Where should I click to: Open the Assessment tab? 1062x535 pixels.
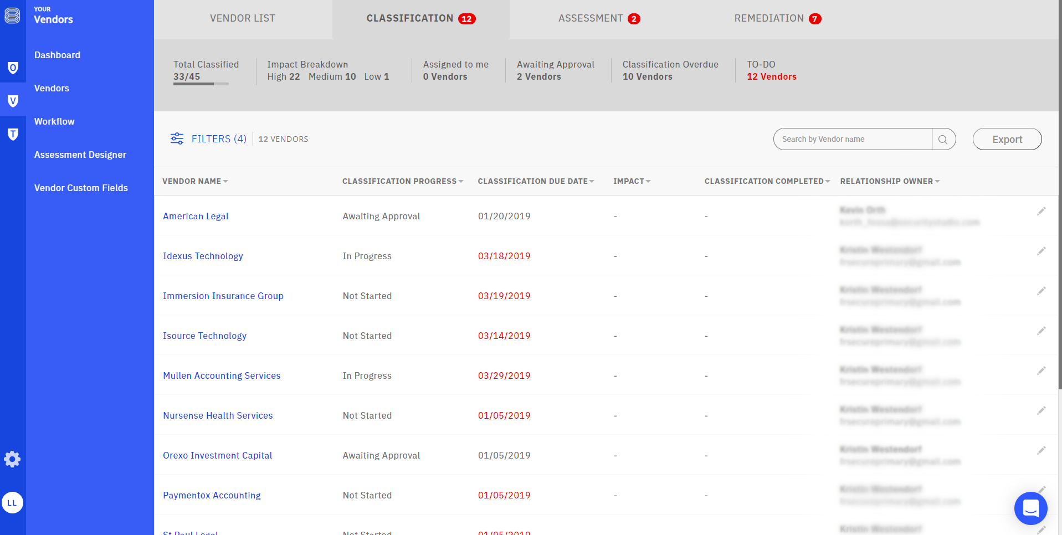(599, 19)
